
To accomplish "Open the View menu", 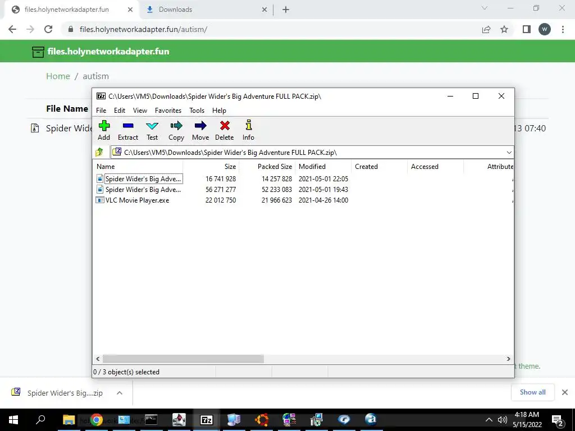I will pos(140,111).
